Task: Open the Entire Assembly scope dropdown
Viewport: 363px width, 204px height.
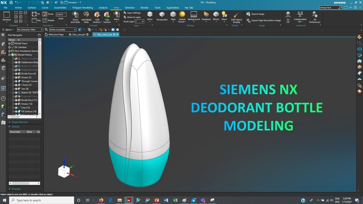Action: (x=63, y=29)
